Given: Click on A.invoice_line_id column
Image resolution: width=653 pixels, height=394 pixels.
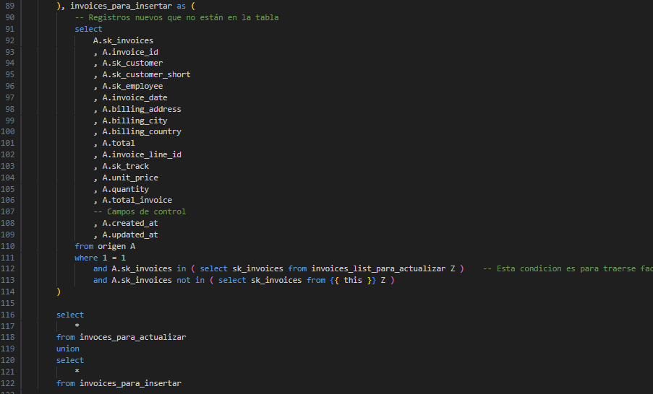Looking at the screenshot, I should click(x=141, y=154).
